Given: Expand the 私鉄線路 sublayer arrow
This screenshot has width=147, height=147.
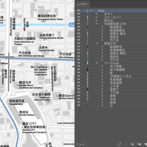Looking at the screenshot, I should pos(102,79).
